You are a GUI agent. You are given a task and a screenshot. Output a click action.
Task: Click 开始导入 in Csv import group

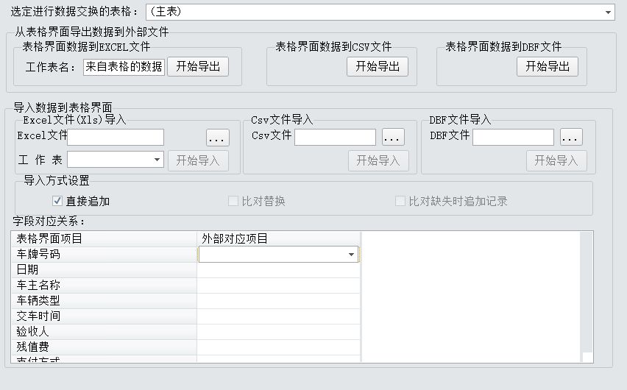coord(378,161)
